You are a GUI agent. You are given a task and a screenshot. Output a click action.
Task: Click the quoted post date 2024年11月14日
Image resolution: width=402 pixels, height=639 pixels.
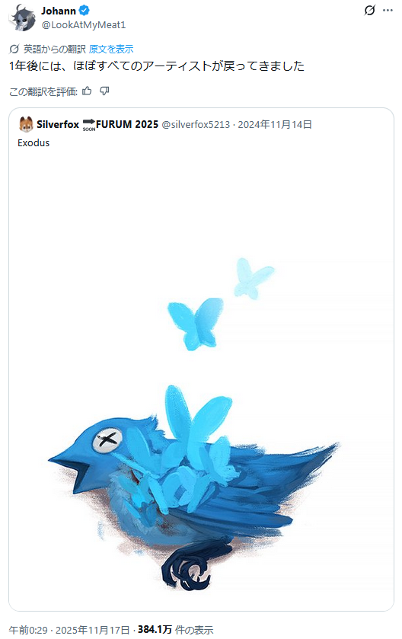[x=275, y=124]
